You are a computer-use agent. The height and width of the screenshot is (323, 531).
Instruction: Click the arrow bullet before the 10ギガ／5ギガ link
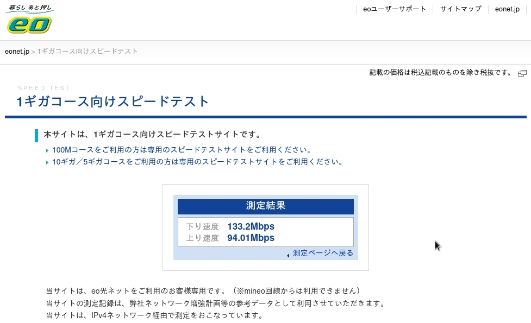(x=47, y=162)
